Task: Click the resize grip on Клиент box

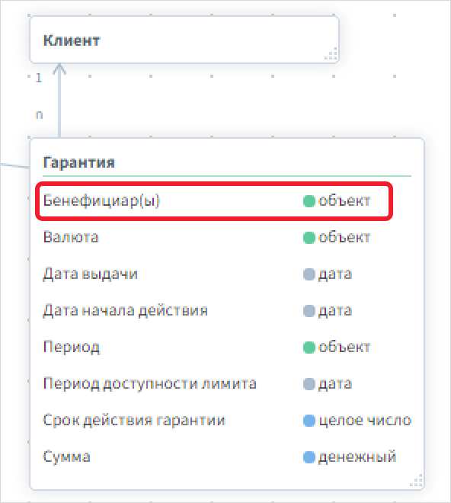Action: [x=331, y=54]
